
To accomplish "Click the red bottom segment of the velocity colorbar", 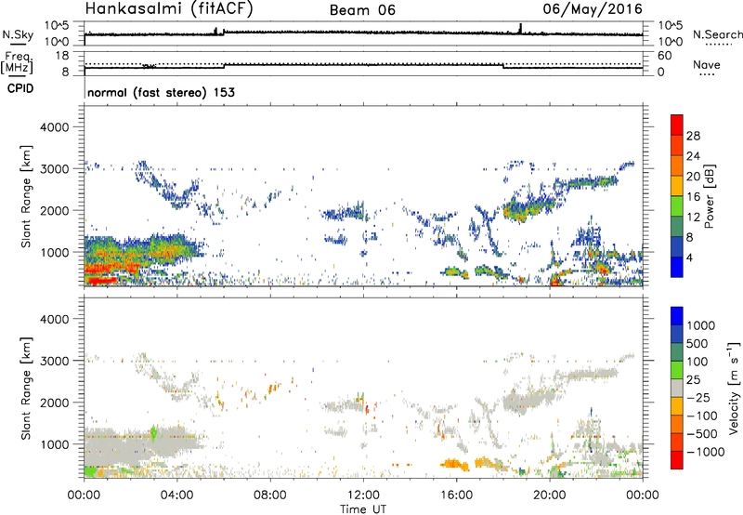I will click(677, 460).
